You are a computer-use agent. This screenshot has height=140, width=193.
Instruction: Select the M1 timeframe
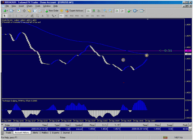(61, 16)
